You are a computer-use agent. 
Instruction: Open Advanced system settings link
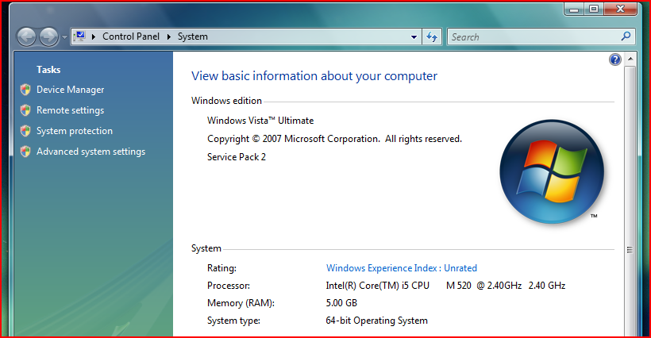[x=91, y=152]
